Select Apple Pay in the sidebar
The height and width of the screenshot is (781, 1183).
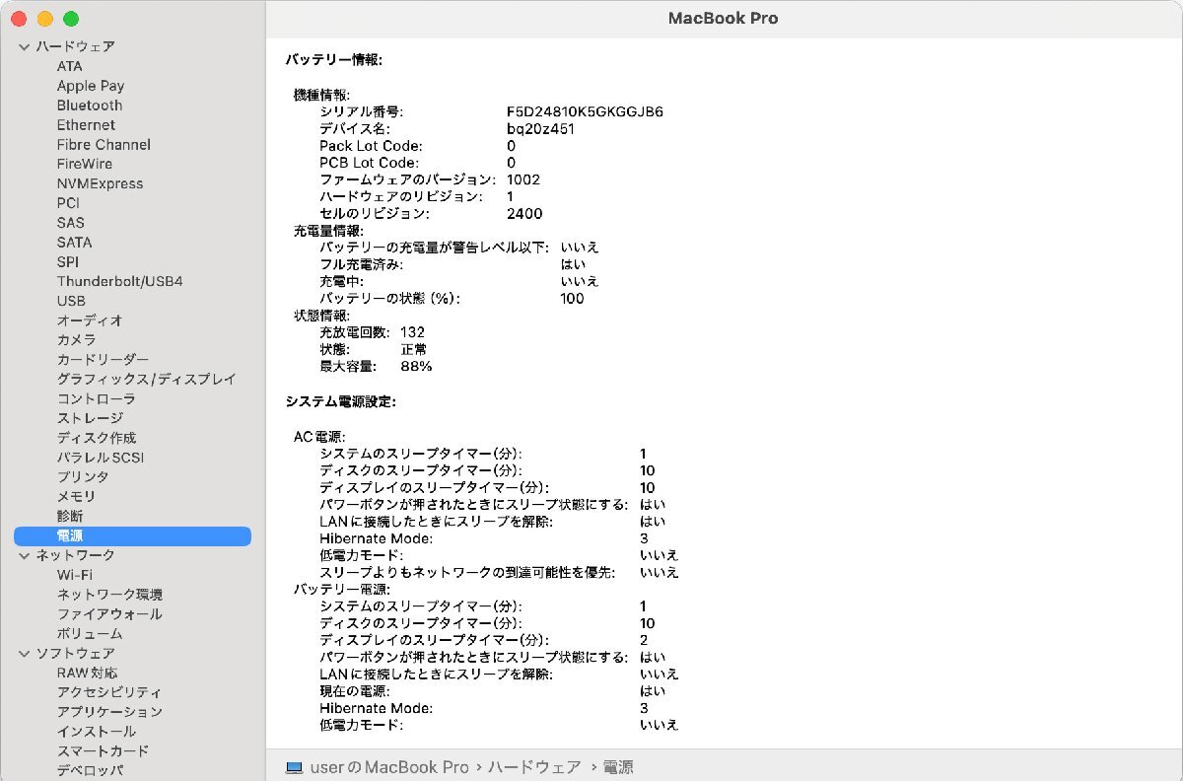[x=91, y=86]
